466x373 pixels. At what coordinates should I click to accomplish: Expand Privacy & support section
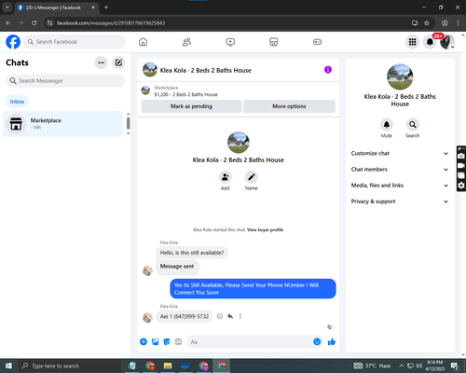pyautogui.click(x=400, y=201)
